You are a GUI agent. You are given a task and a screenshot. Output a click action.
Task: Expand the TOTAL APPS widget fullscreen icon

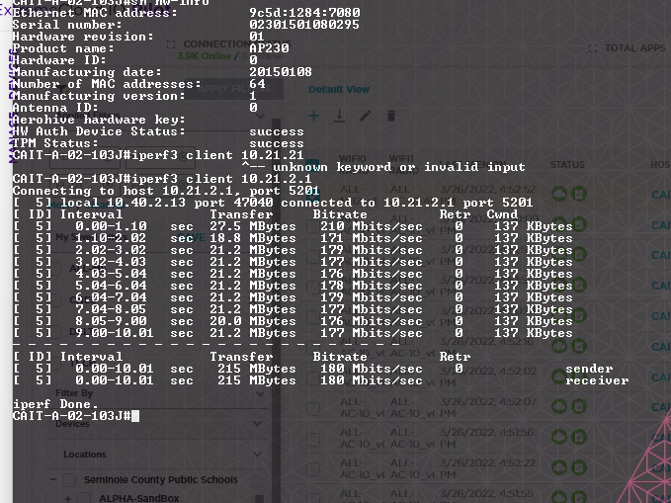[x=593, y=48]
